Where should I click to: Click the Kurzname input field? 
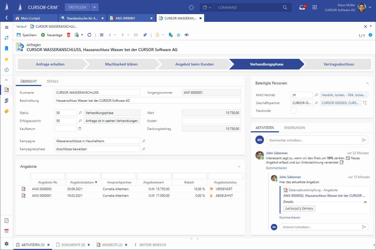tap(97, 92)
